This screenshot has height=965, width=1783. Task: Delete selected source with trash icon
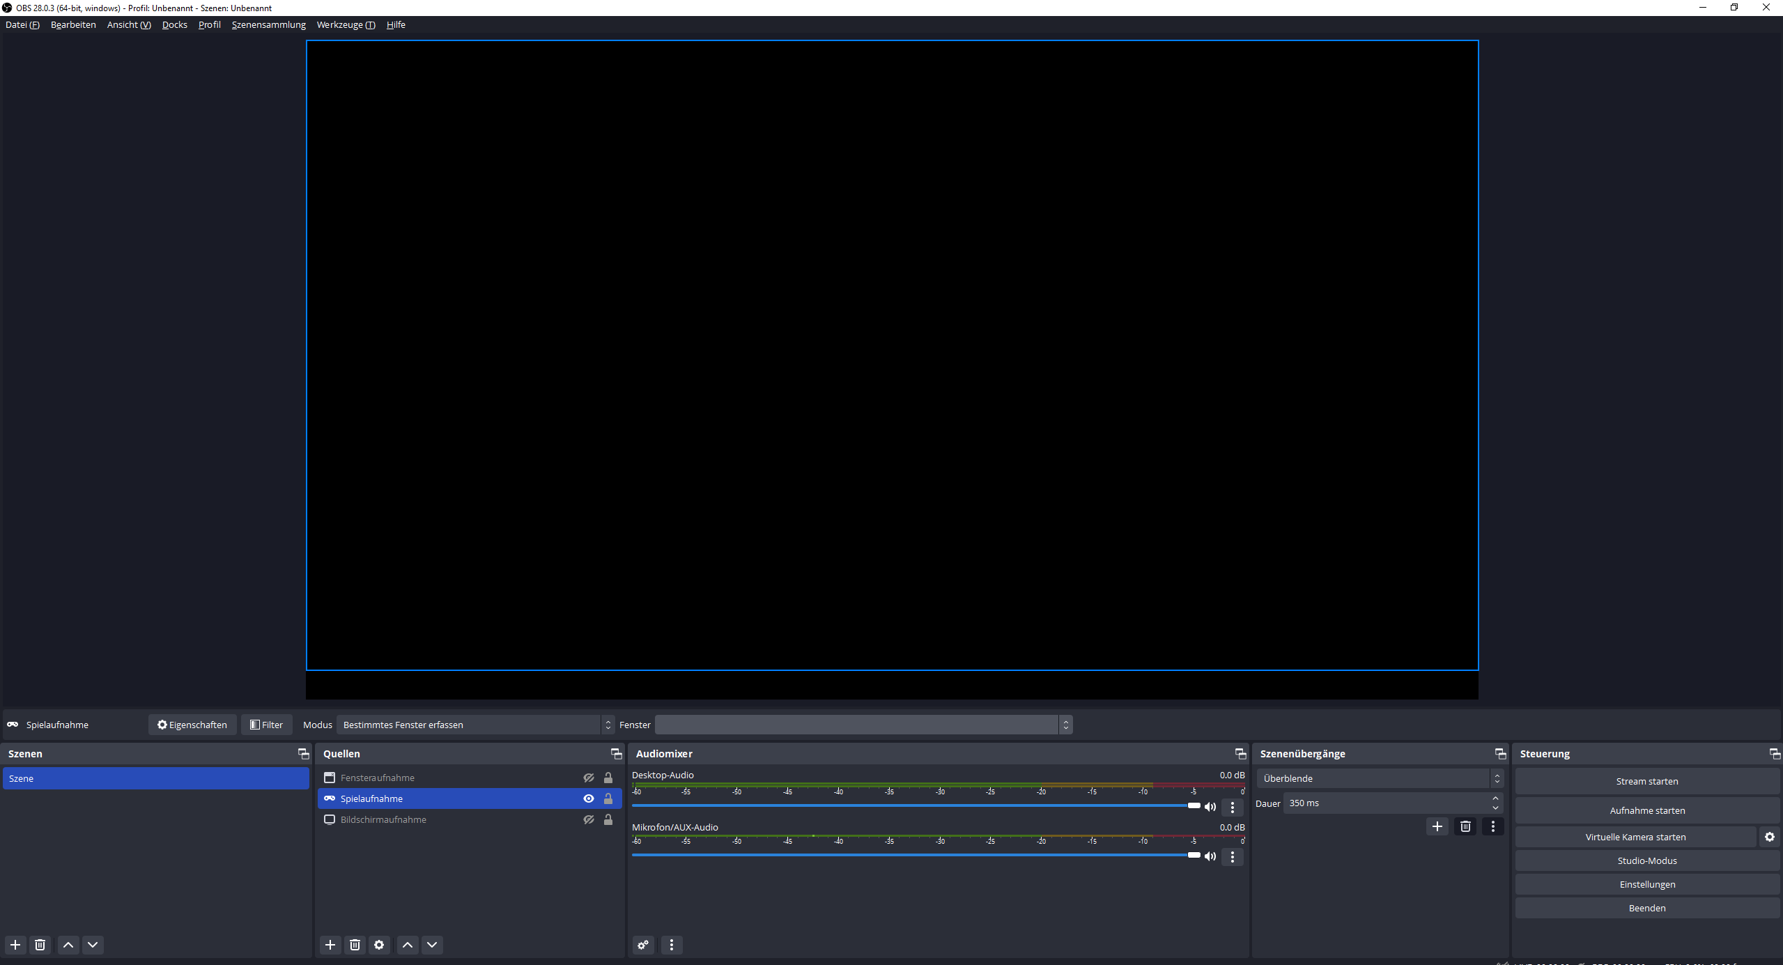[x=355, y=945]
